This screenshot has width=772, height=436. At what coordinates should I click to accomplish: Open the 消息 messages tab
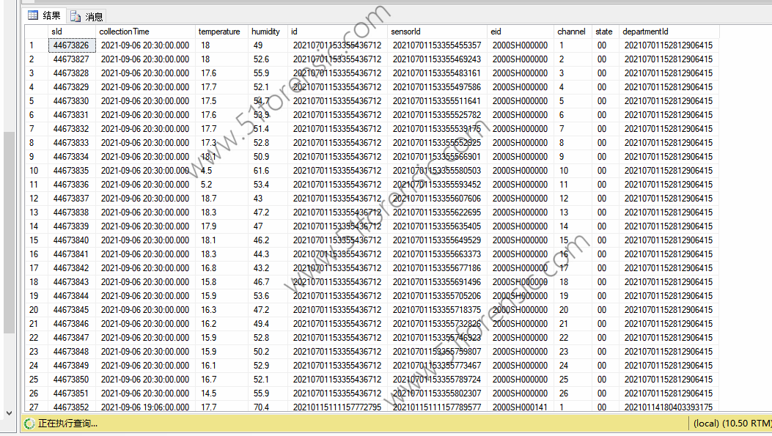(x=87, y=16)
